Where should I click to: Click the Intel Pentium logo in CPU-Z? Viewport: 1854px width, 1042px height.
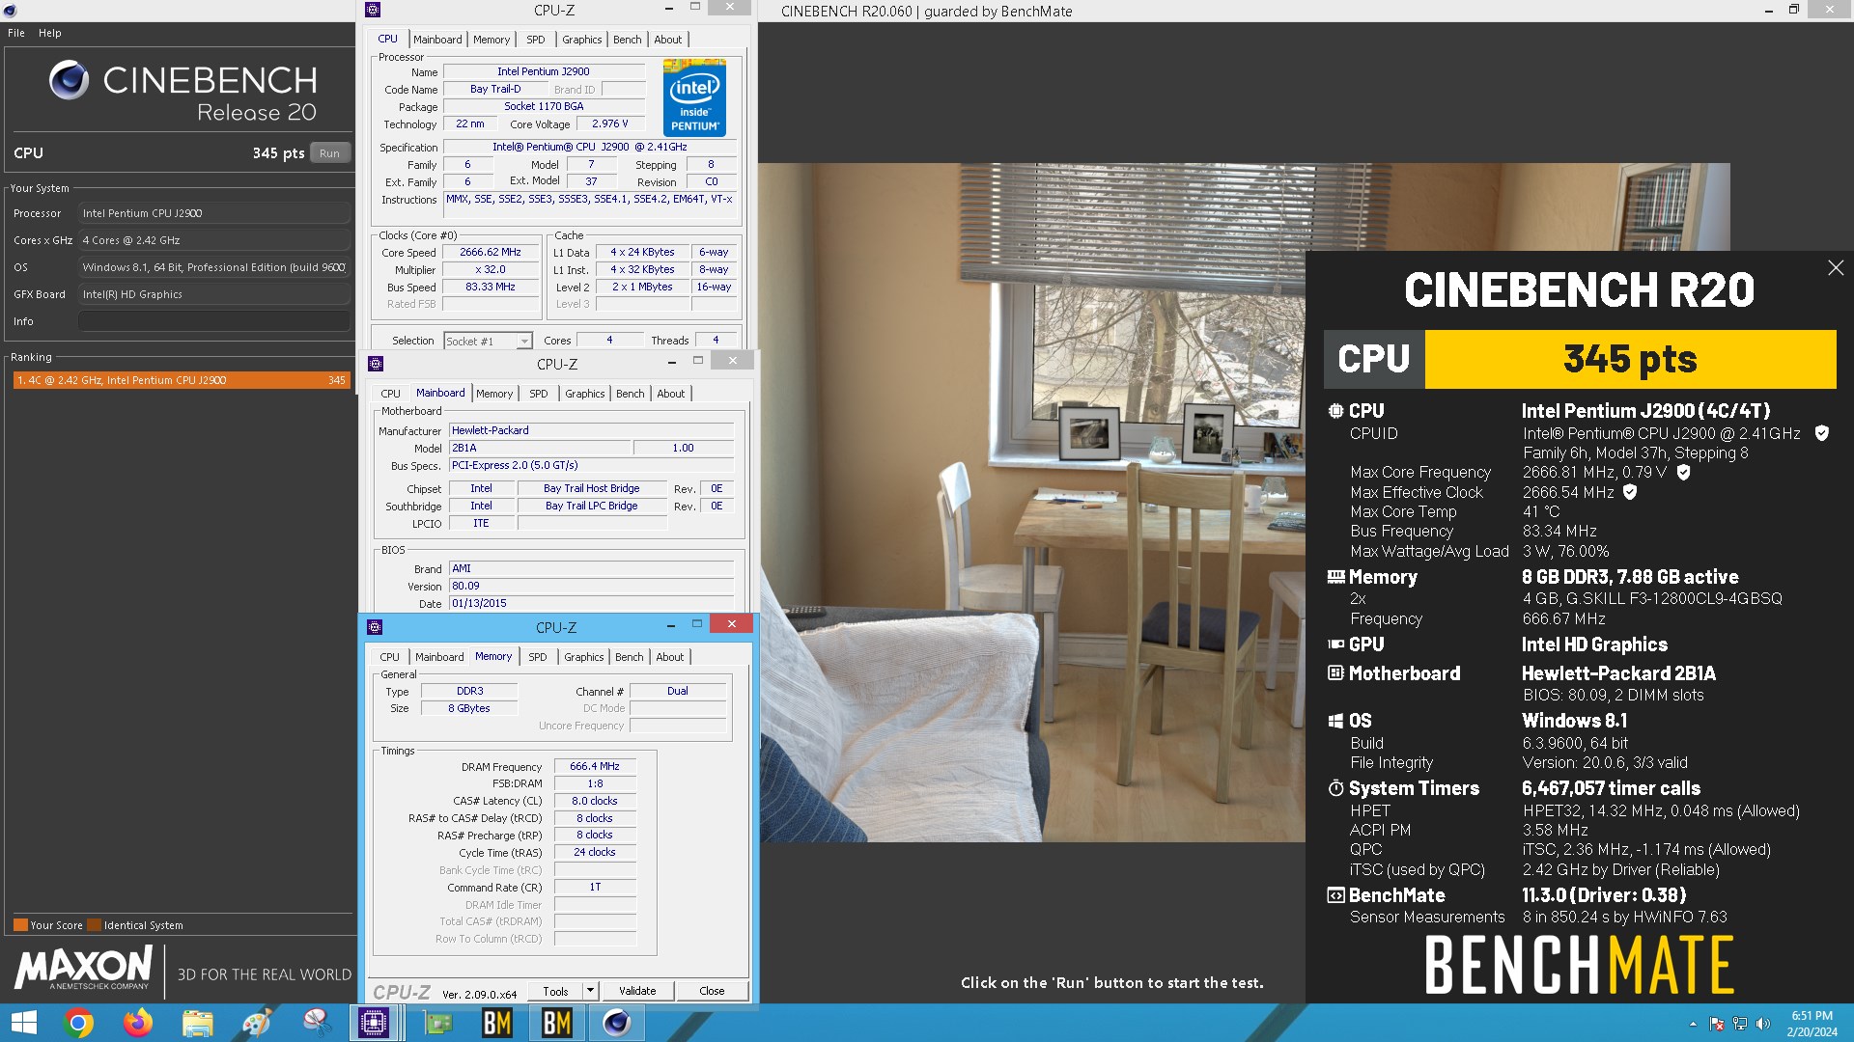694,97
